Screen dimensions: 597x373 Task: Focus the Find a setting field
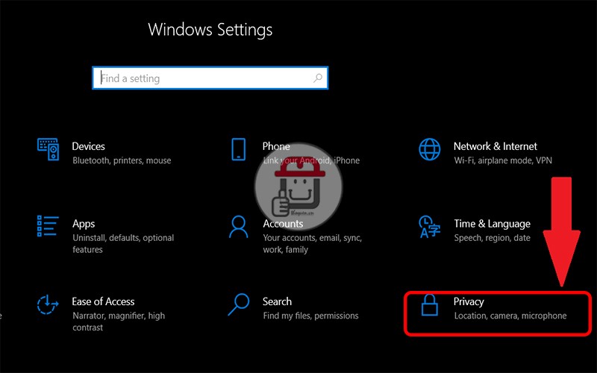point(210,78)
